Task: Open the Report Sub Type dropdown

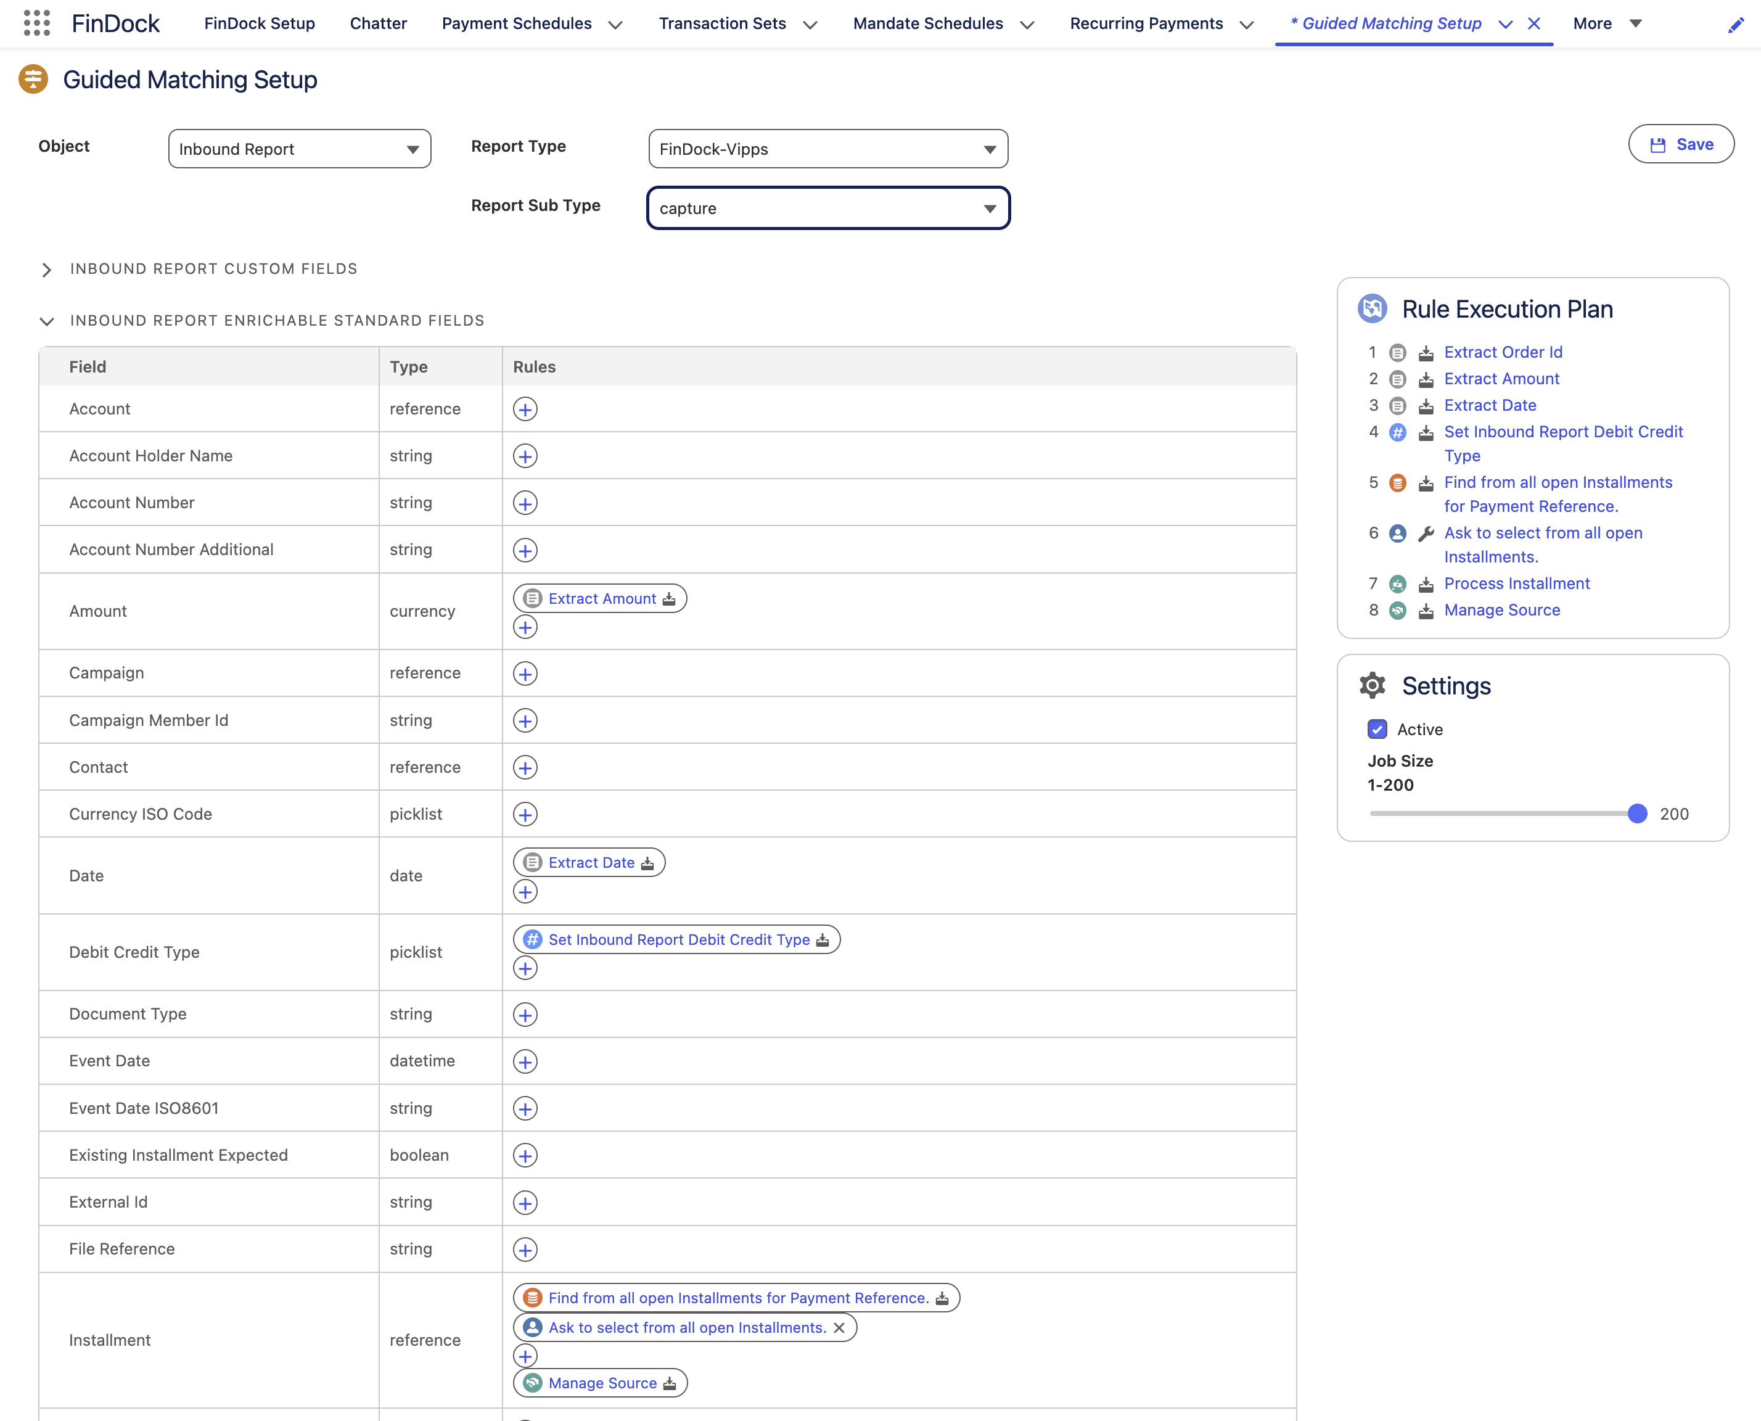Action: [828, 208]
